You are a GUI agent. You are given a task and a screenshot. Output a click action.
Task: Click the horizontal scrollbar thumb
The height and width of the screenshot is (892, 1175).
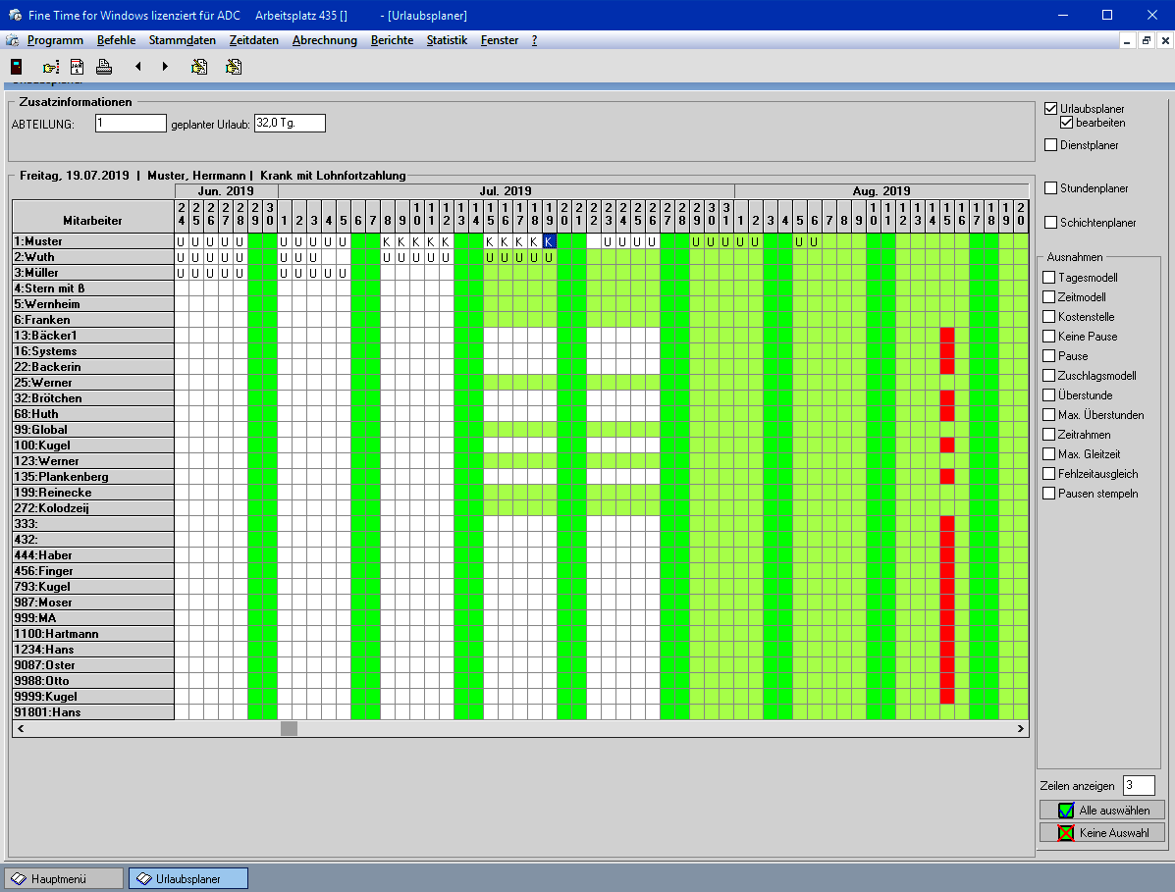point(290,729)
